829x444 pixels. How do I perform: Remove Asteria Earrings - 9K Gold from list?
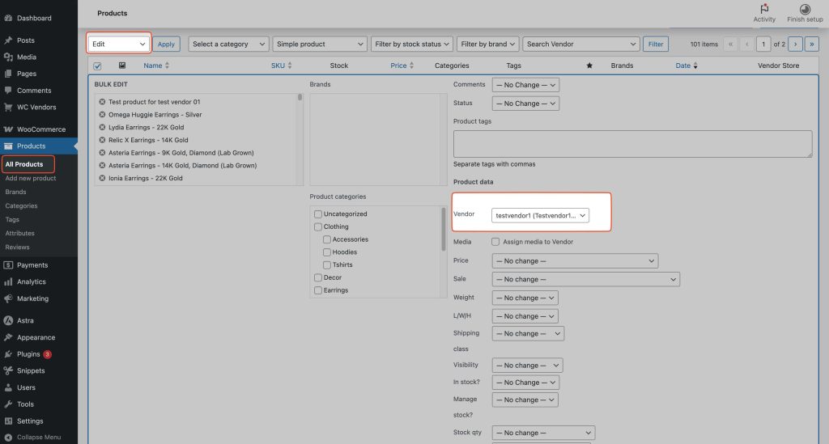(x=102, y=153)
